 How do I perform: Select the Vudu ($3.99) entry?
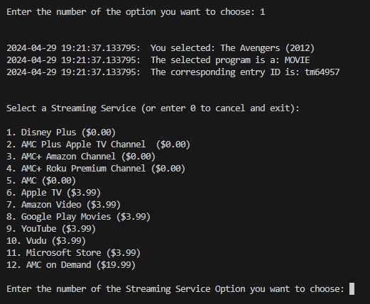point(46,241)
